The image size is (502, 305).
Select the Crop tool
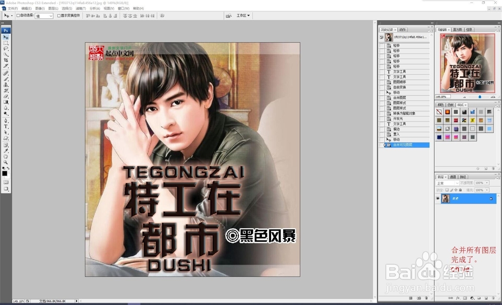[x=6, y=60]
